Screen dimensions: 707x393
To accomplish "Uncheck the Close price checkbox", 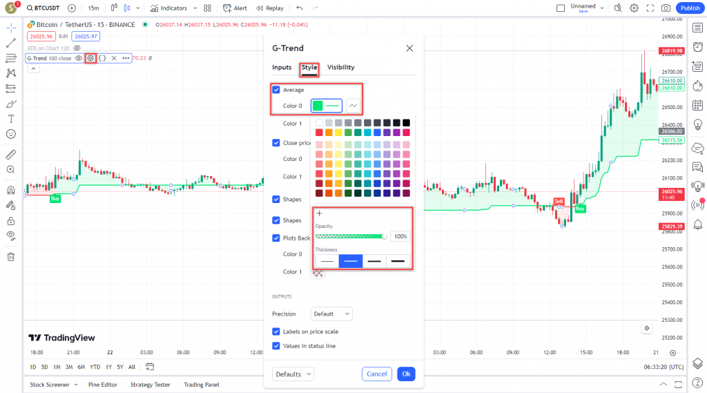I will point(276,142).
